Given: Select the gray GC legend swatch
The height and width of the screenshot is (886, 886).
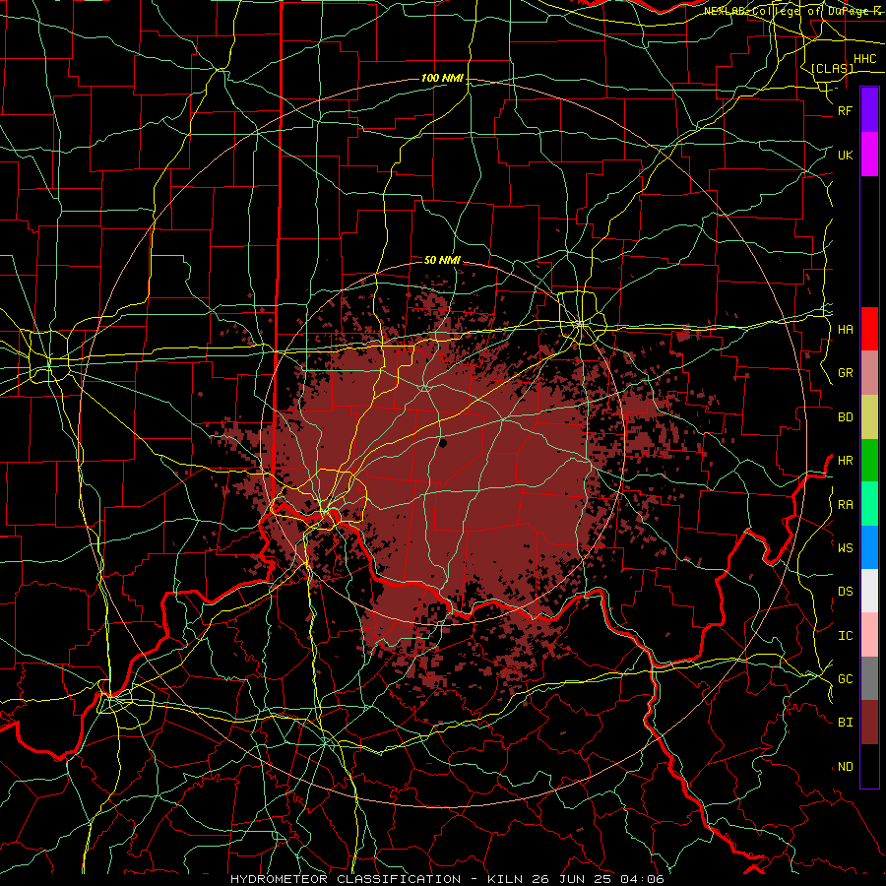Looking at the screenshot, I should (x=869, y=678).
